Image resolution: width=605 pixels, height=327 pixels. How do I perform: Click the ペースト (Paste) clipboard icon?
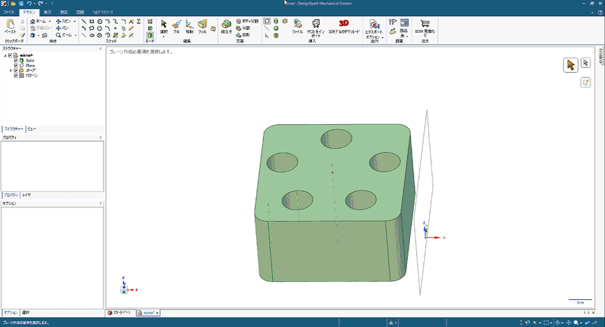click(10, 25)
